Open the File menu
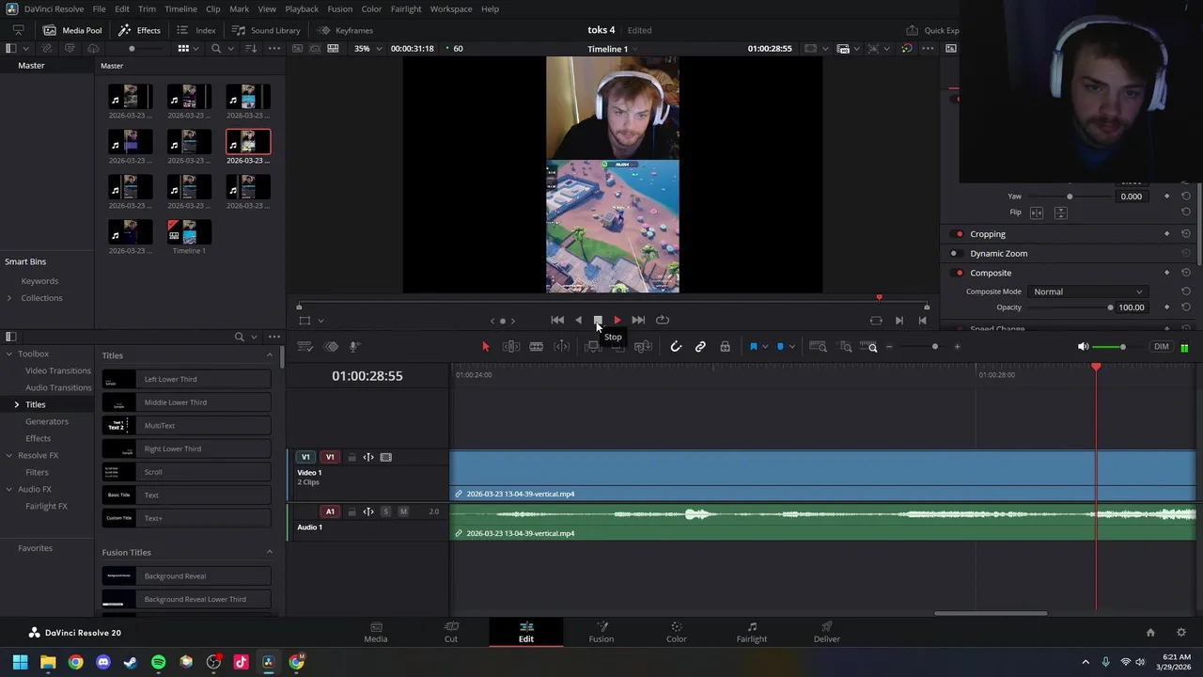This screenshot has width=1203, height=677. pyautogui.click(x=99, y=8)
